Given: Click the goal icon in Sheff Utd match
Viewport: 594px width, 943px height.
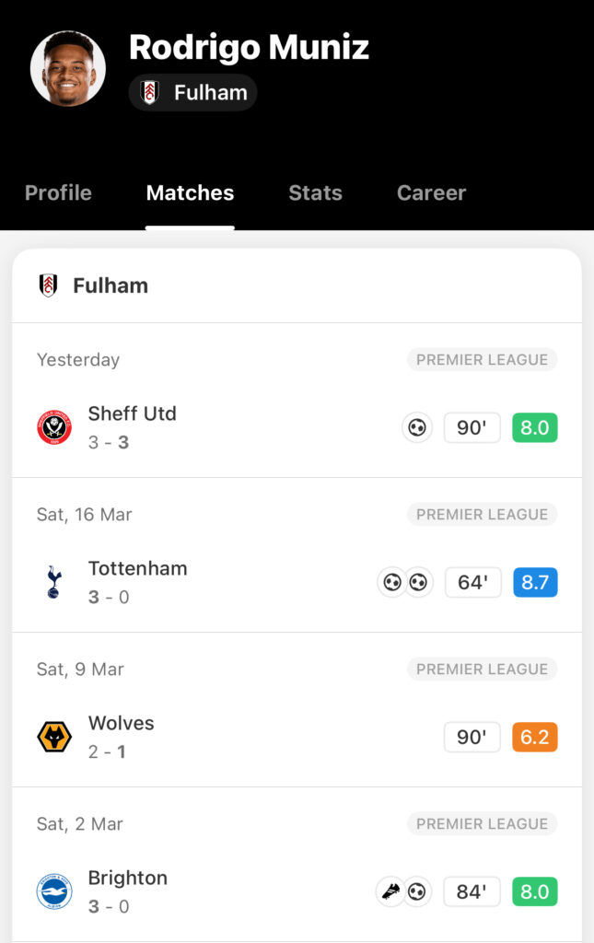Looking at the screenshot, I should coord(416,427).
